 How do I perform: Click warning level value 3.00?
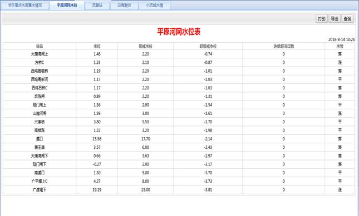(146, 113)
